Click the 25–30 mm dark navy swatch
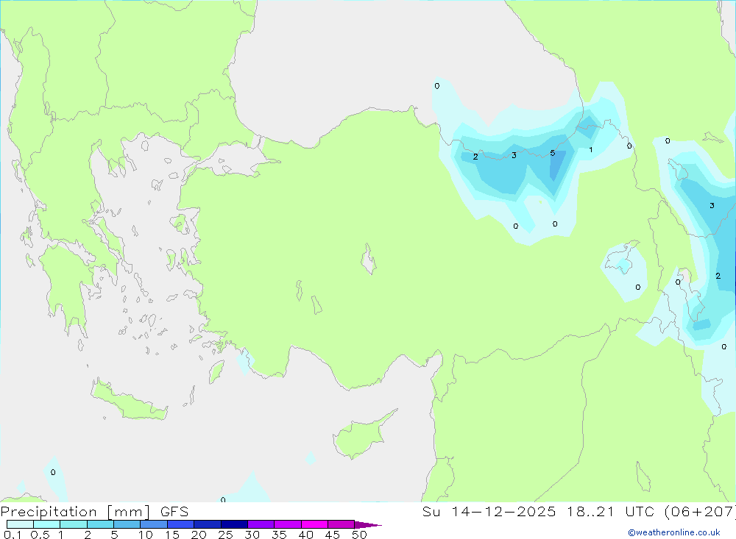 click(x=234, y=524)
